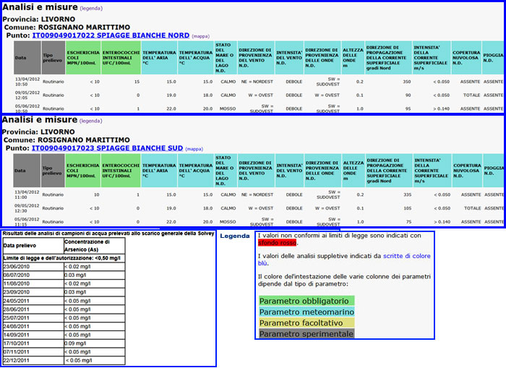Click the '23/09/2010' sampling date
Image resolution: width=506 pixels, height=368 pixels.
(x=17, y=292)
